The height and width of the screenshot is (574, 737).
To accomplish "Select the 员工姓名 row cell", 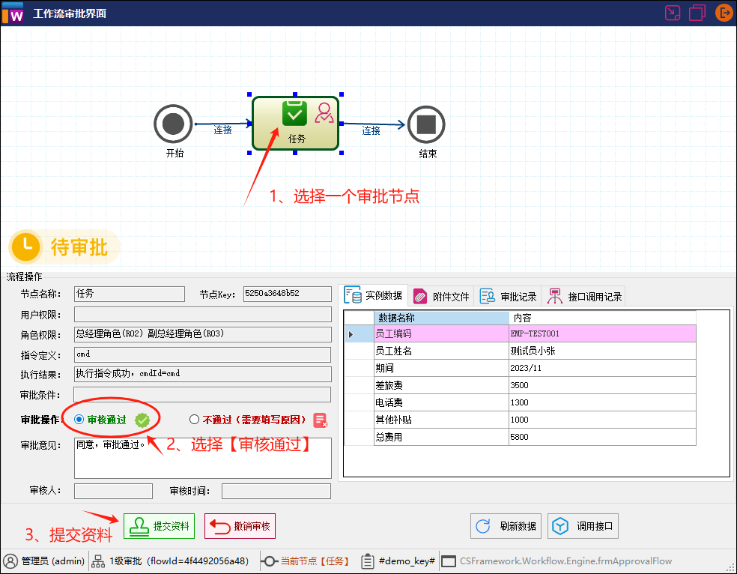I will pyautogui.click(x=441, y=351).
